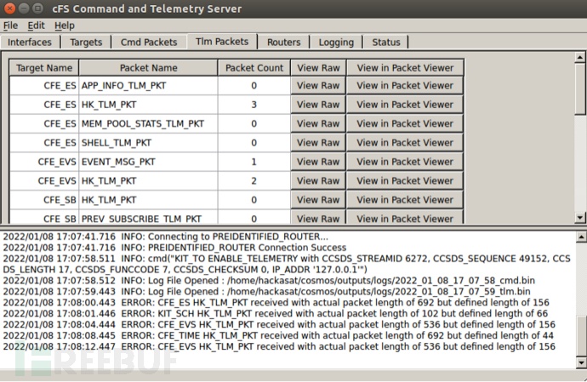This screenshot has width=587, height=382.
Task: Click the table scrollbar up arrow
Action: click(x=580, y=57)
